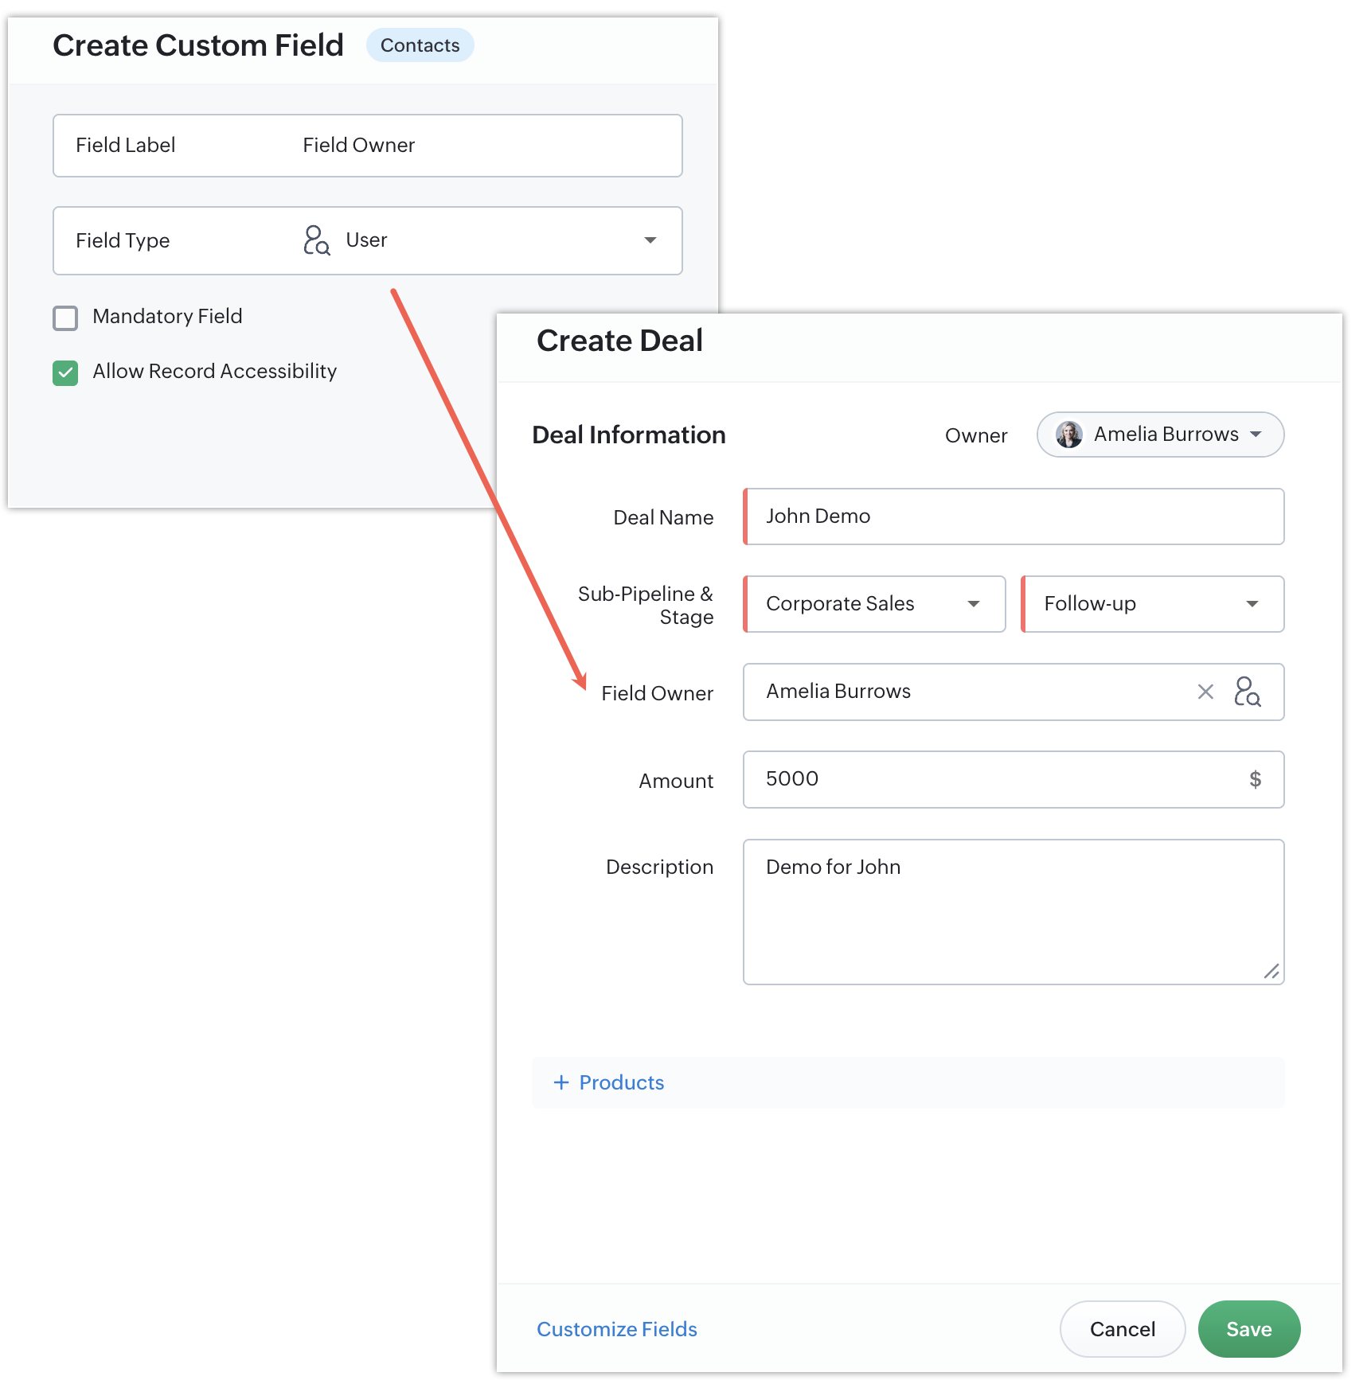This screenshot has height=1380, width=1371.
Task: Click the plus icon next to Products
Action: [x=561, y=1082]
